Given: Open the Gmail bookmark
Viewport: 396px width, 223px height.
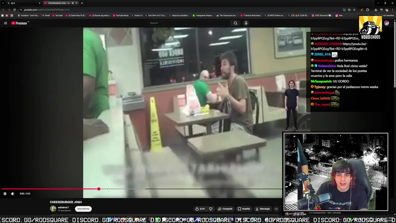Looking at the screenshot, I should click(45, 15).
